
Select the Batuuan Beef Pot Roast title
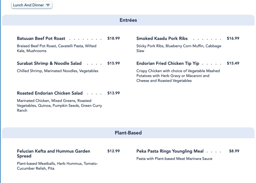point(41,38)
